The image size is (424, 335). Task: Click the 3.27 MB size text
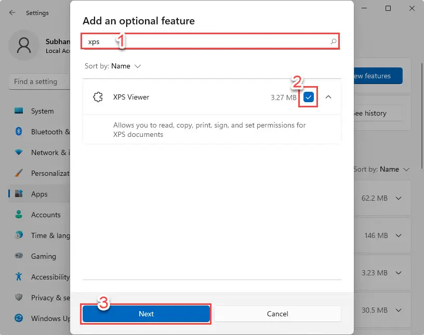[x=284, y=97]
